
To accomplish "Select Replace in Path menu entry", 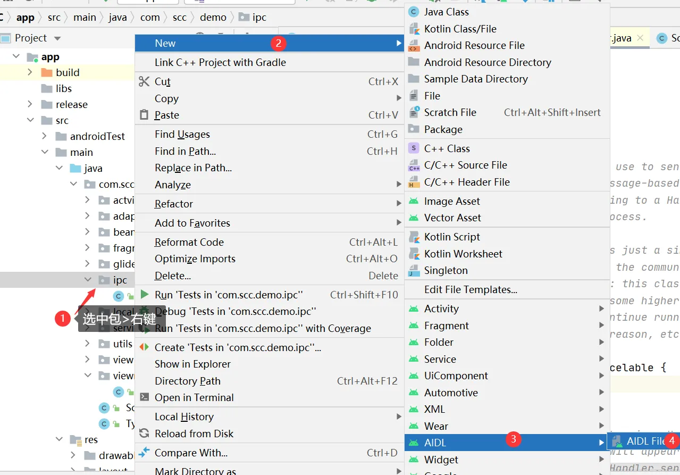I will (x=270, y=168).
